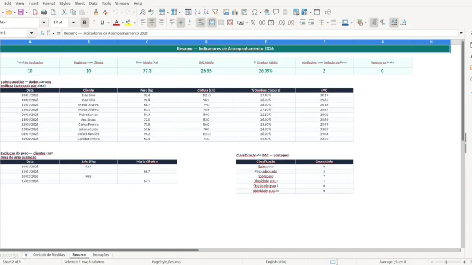Run the Spelling check icon
This screenshot has width=472, height=265.
pyautogui.click(x=151, y=12)
